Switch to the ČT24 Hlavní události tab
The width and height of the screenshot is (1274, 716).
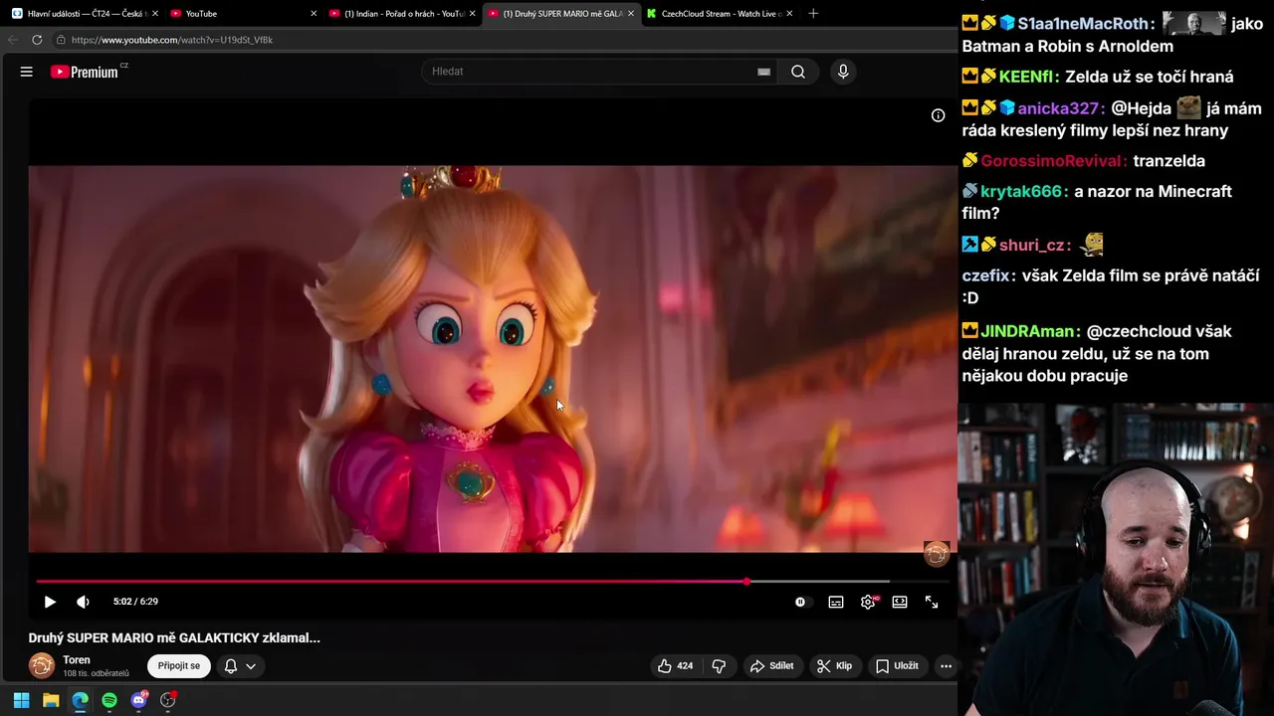(84, 14)
